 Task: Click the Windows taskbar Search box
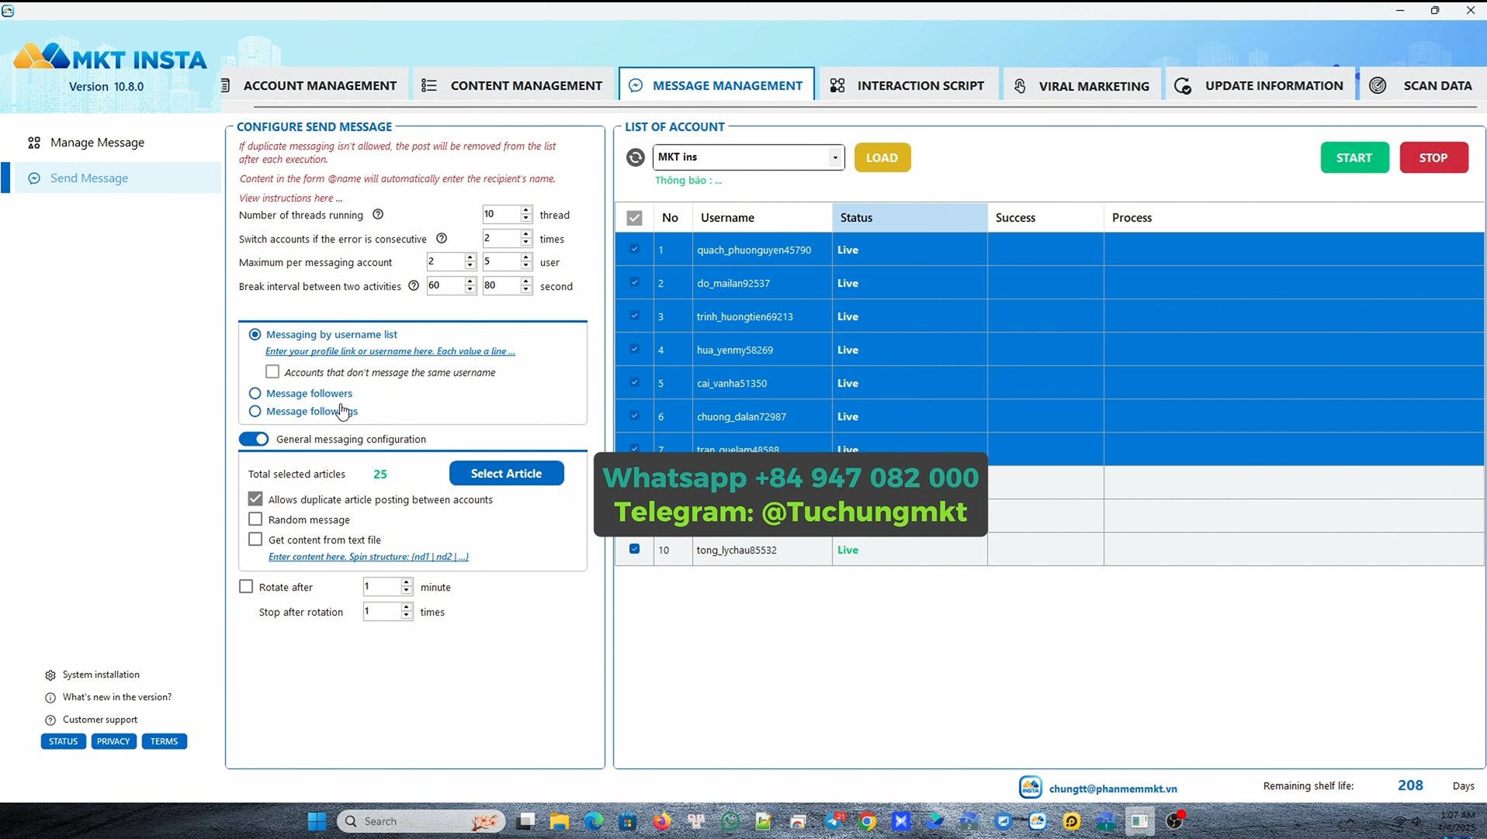coord(421,821)
